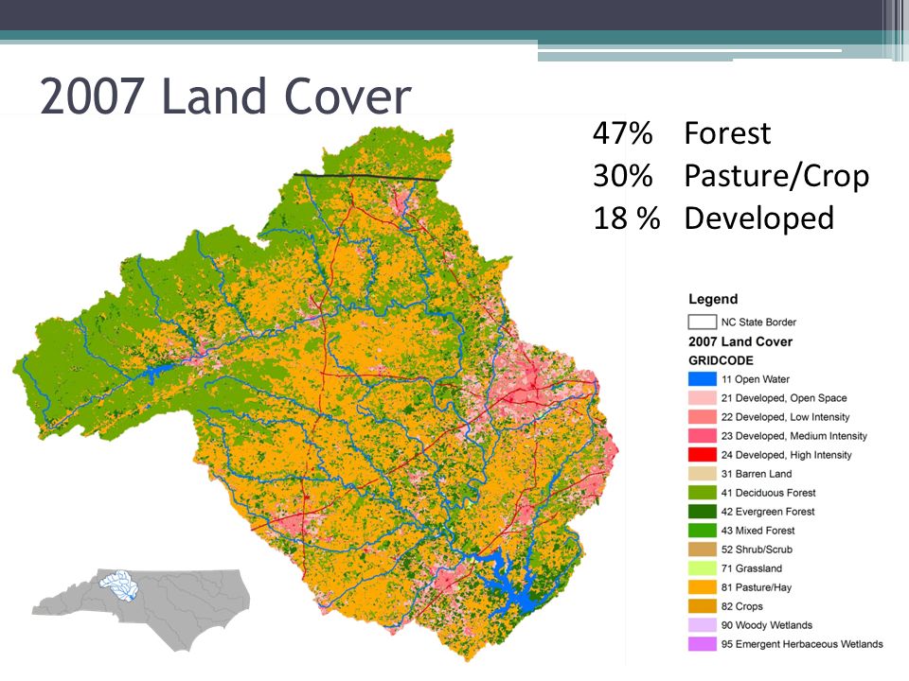Click the '24 Developed, High Intensity' text

(787, 455)
